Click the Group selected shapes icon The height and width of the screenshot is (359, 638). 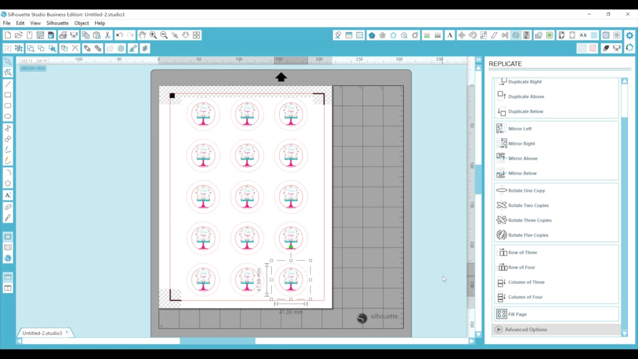click(x=7, y=48)
